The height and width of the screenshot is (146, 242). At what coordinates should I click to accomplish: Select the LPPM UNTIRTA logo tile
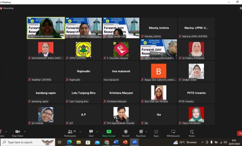pyautogui.click(x=83, y=50)
